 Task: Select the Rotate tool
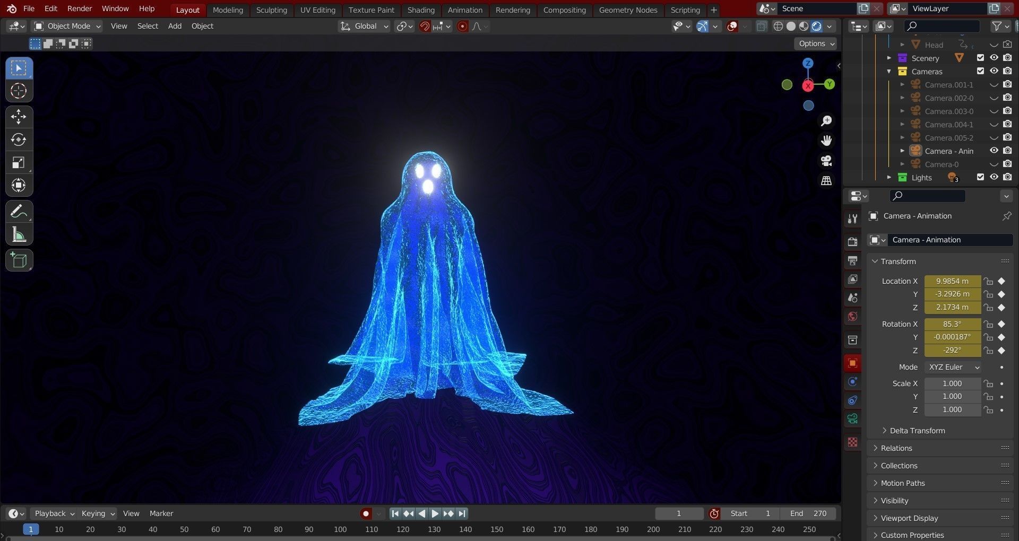point(19,139)
